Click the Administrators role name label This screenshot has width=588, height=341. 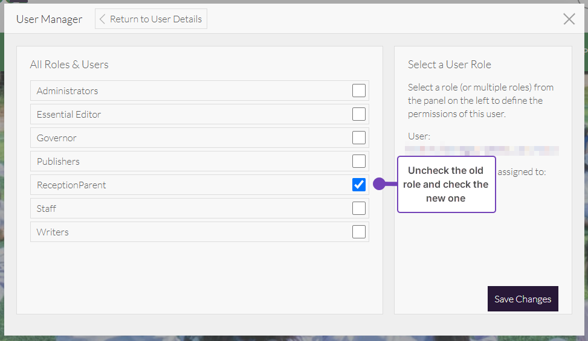[67, 91]
